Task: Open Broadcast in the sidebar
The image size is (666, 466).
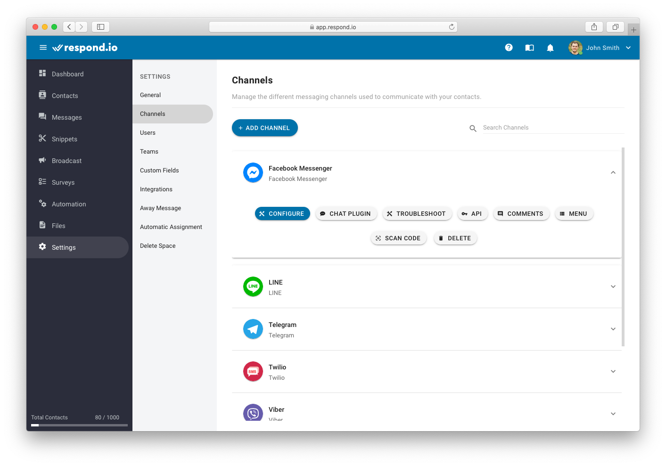Action: 78,161
